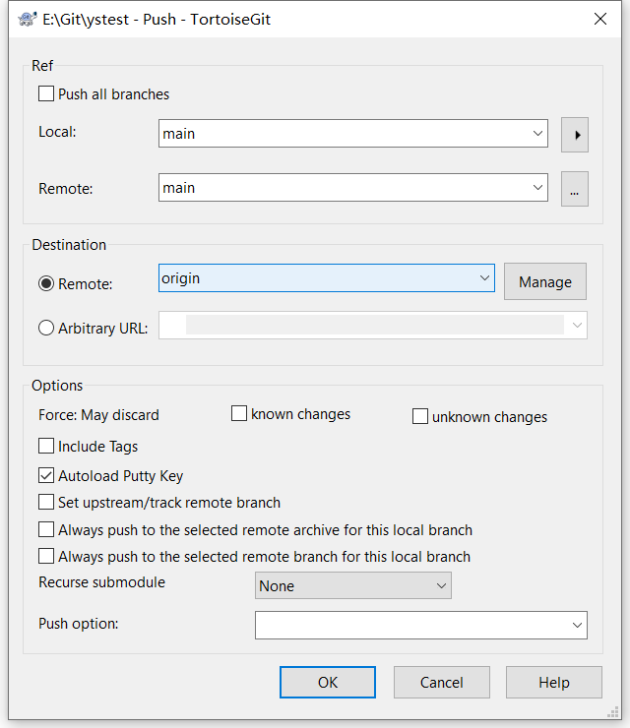Click the window title text 'E:\Git\ystest - Push - TortoiseGit'
Screen dimensions: 630x728
(157, 20)
